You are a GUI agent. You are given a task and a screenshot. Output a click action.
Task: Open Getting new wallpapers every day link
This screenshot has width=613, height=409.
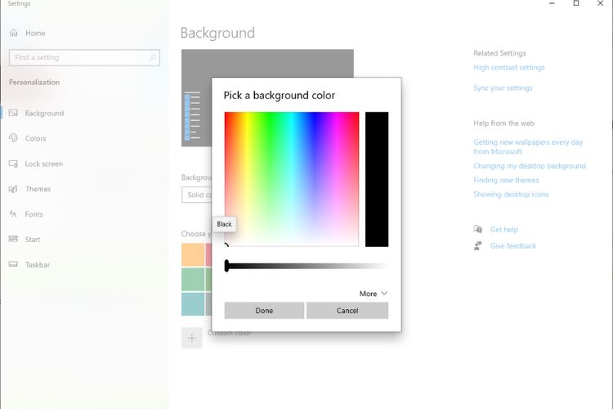(x=528, y=146)
